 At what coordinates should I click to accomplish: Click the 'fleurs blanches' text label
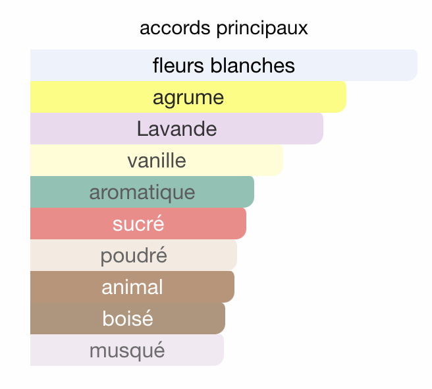click(224, 65)
